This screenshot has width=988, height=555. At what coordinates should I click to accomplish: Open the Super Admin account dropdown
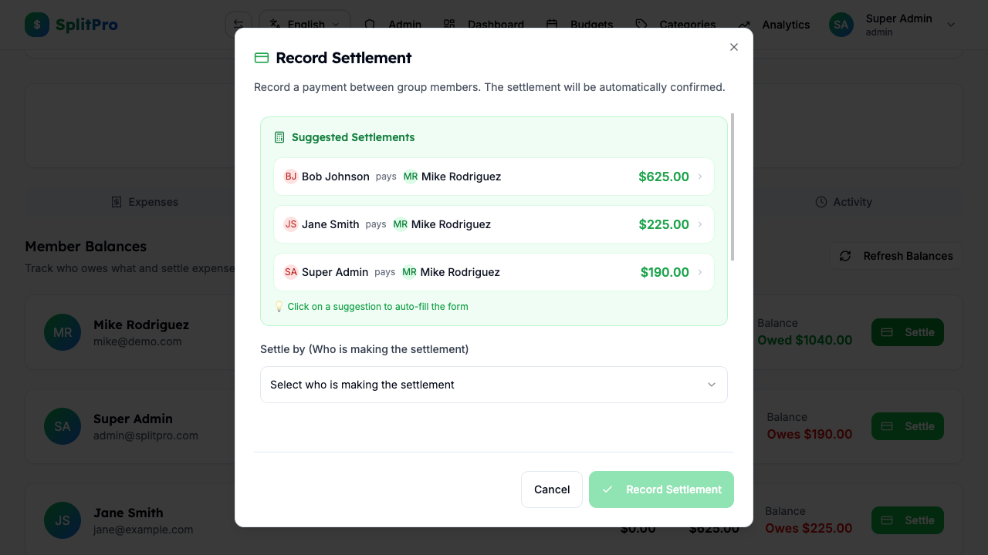[x=894, y=24]
